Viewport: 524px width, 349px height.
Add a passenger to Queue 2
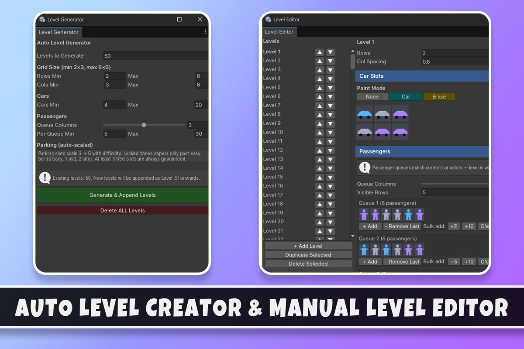[x=370, y=262]
